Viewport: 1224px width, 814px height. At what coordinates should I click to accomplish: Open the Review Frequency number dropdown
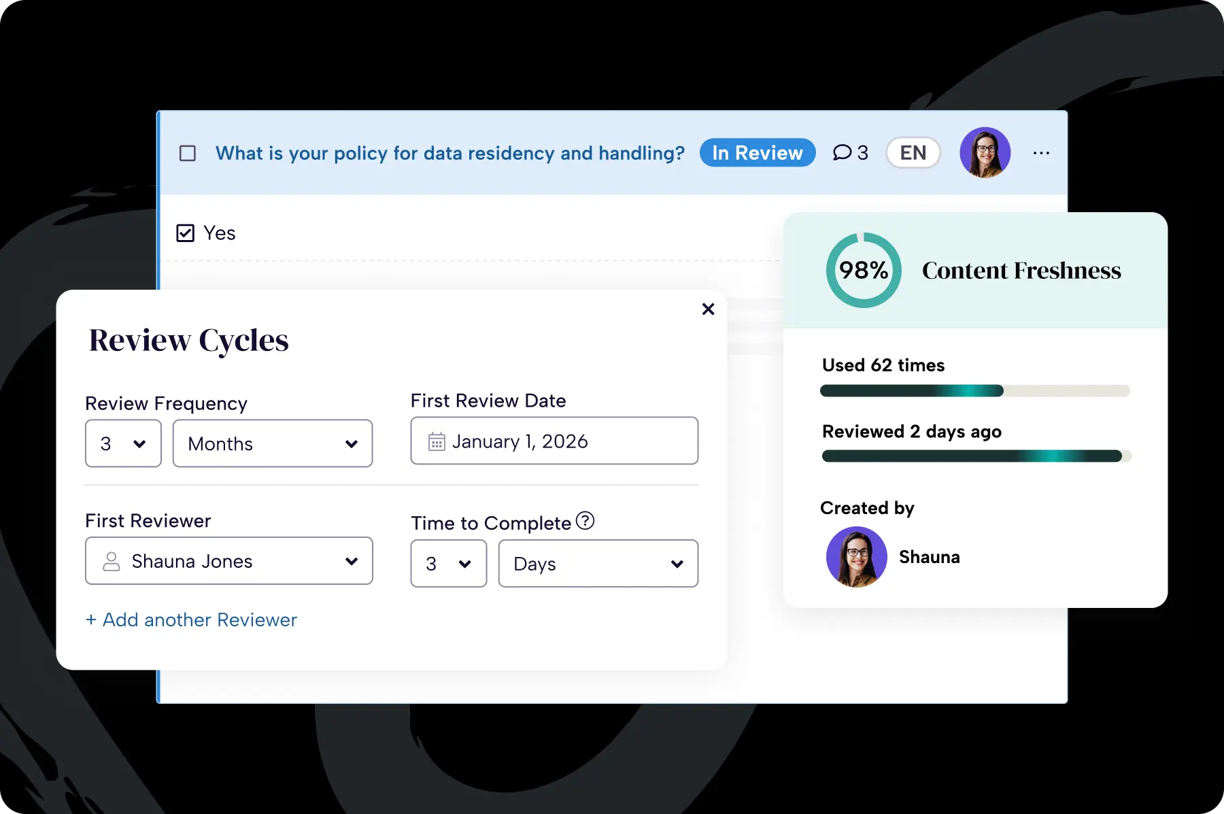[123, 443]
